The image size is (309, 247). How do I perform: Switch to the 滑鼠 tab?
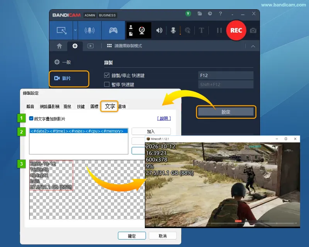click(x=67, y=107)
